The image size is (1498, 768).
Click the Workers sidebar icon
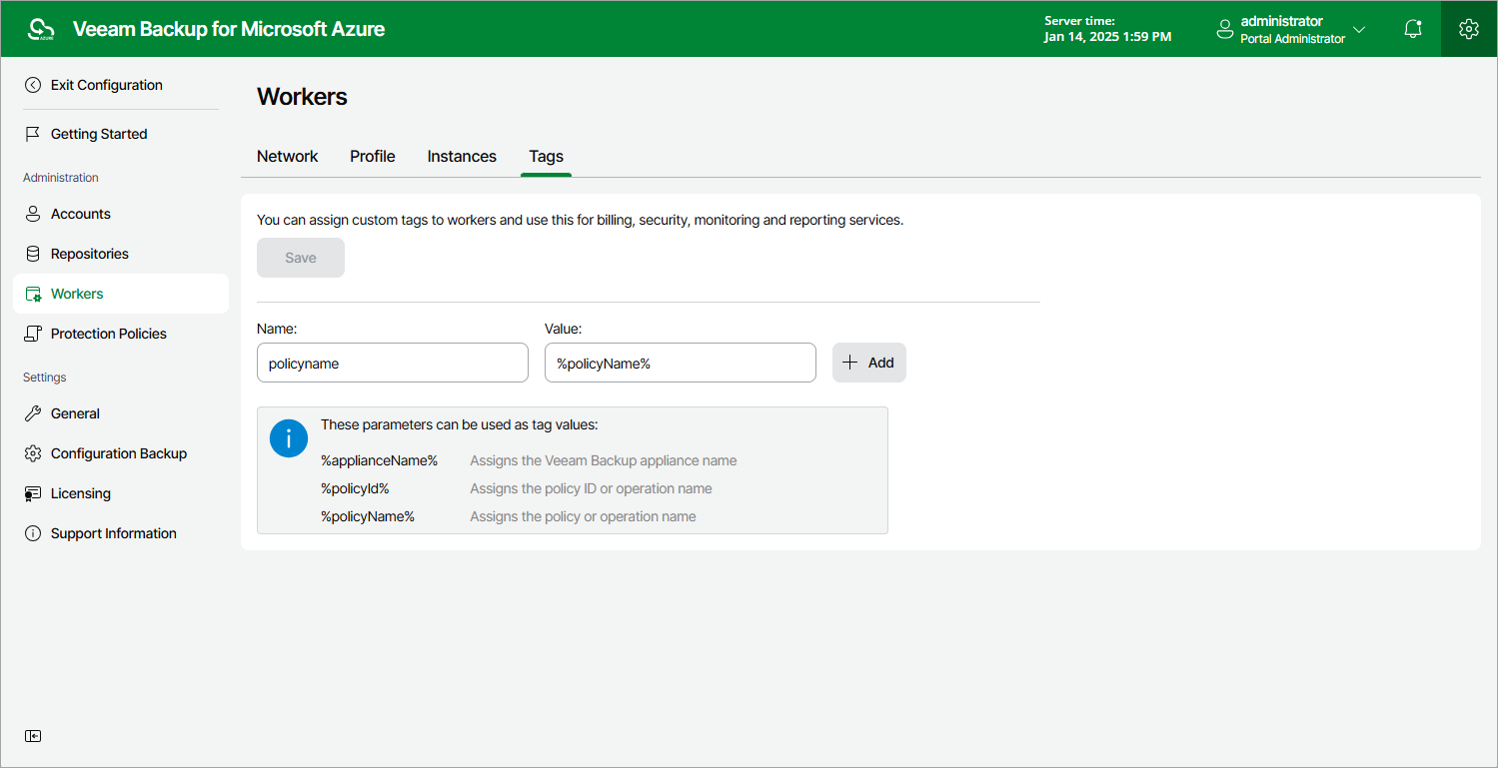click(x=33, y=294)
